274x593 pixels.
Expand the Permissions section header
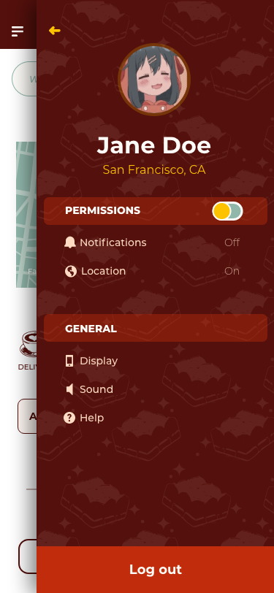click(156, 211)
